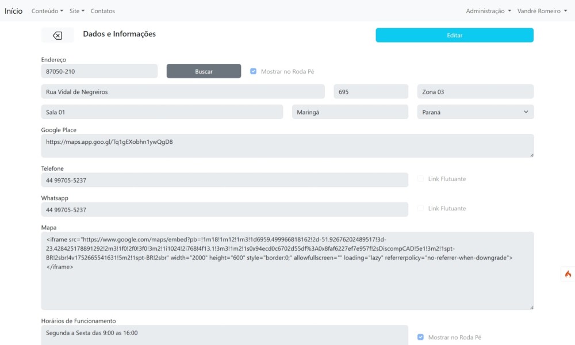Expand the Site menu
Screen dimensions: 575x345
76,11
